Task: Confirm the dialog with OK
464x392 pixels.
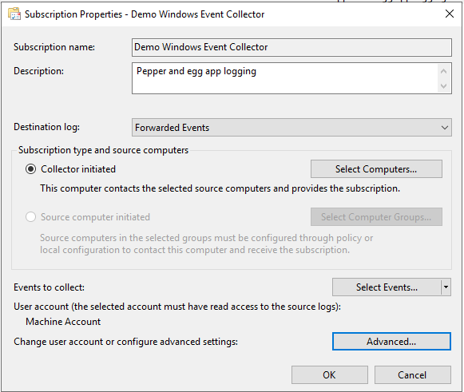Action: click(330, 375)
